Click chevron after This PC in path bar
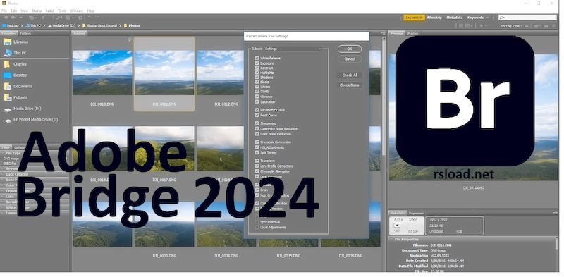Screen dimensions: 564x277 tap(44, 26)
